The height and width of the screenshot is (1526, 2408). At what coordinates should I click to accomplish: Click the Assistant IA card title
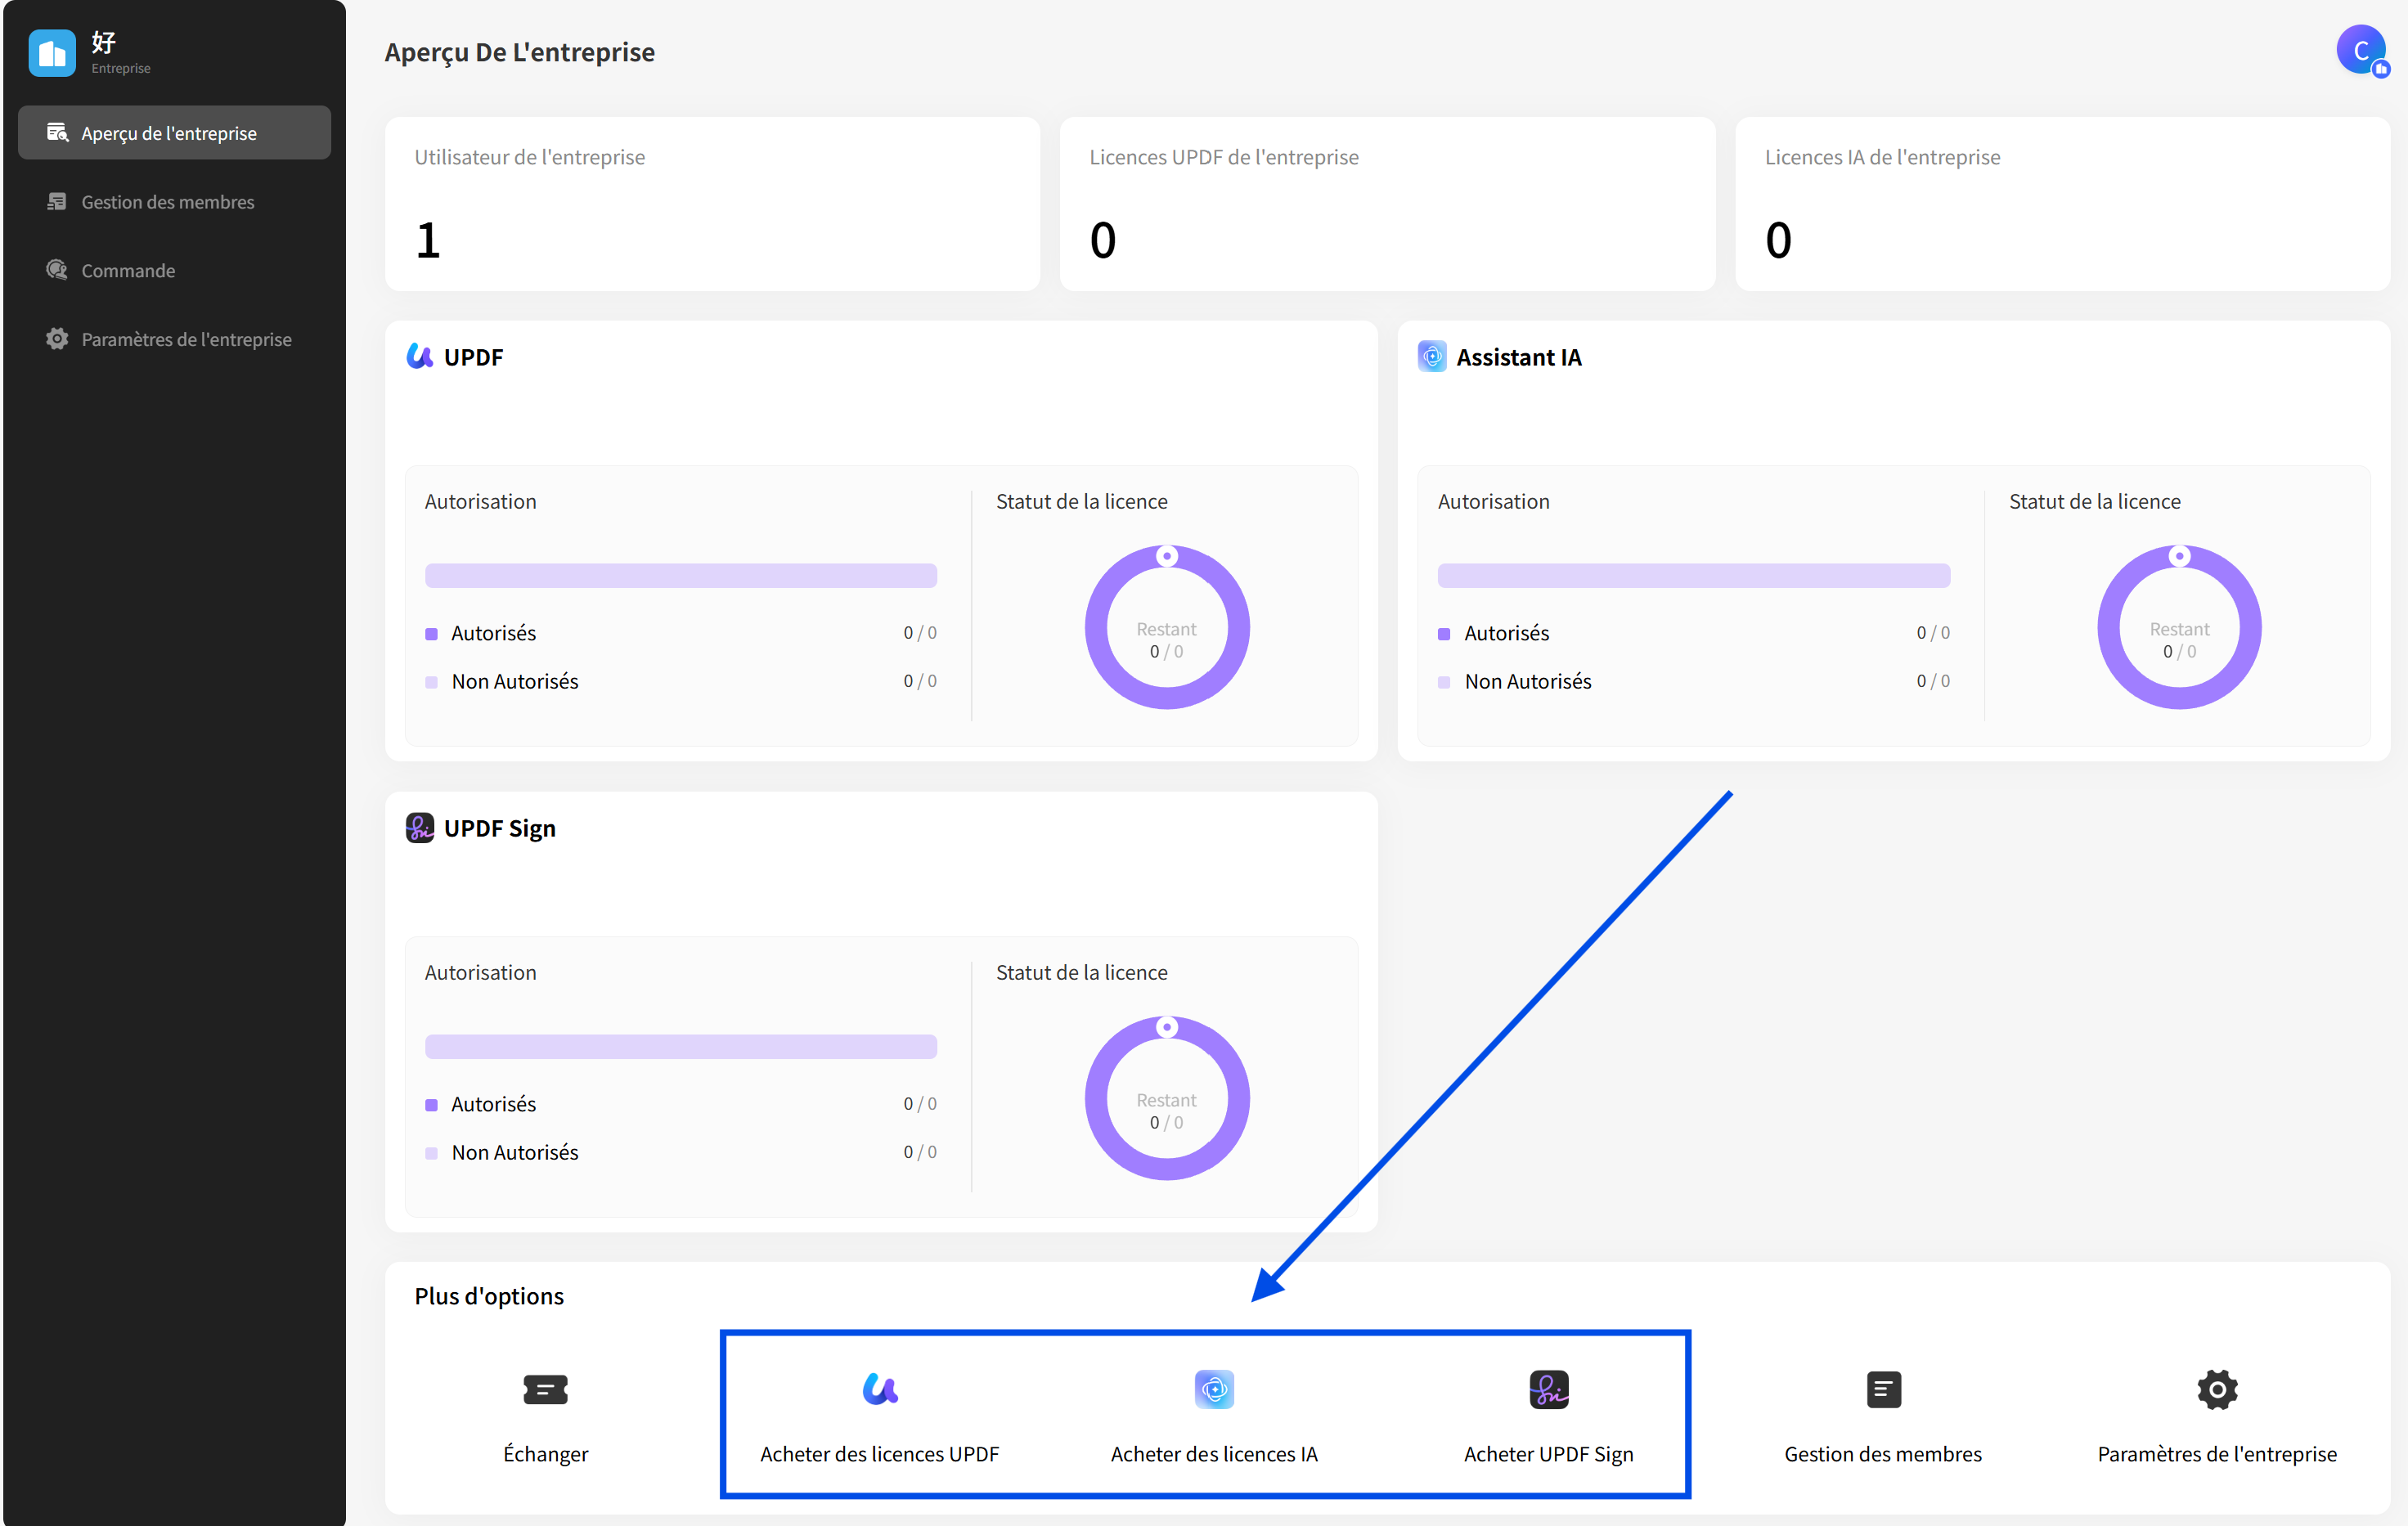click(x=1519, y=357)
